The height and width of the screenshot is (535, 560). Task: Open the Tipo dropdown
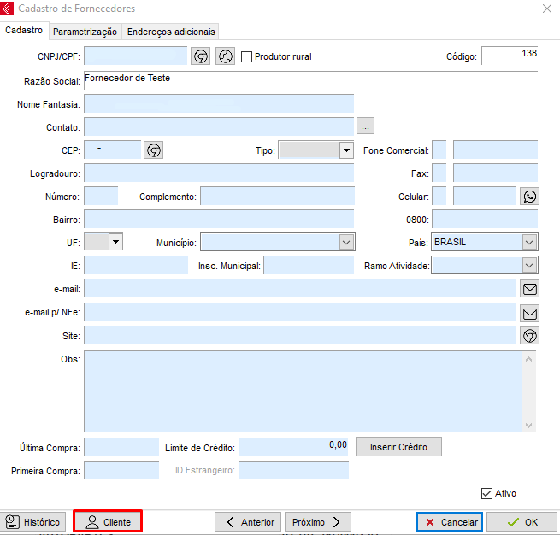(x=346, y=150)
